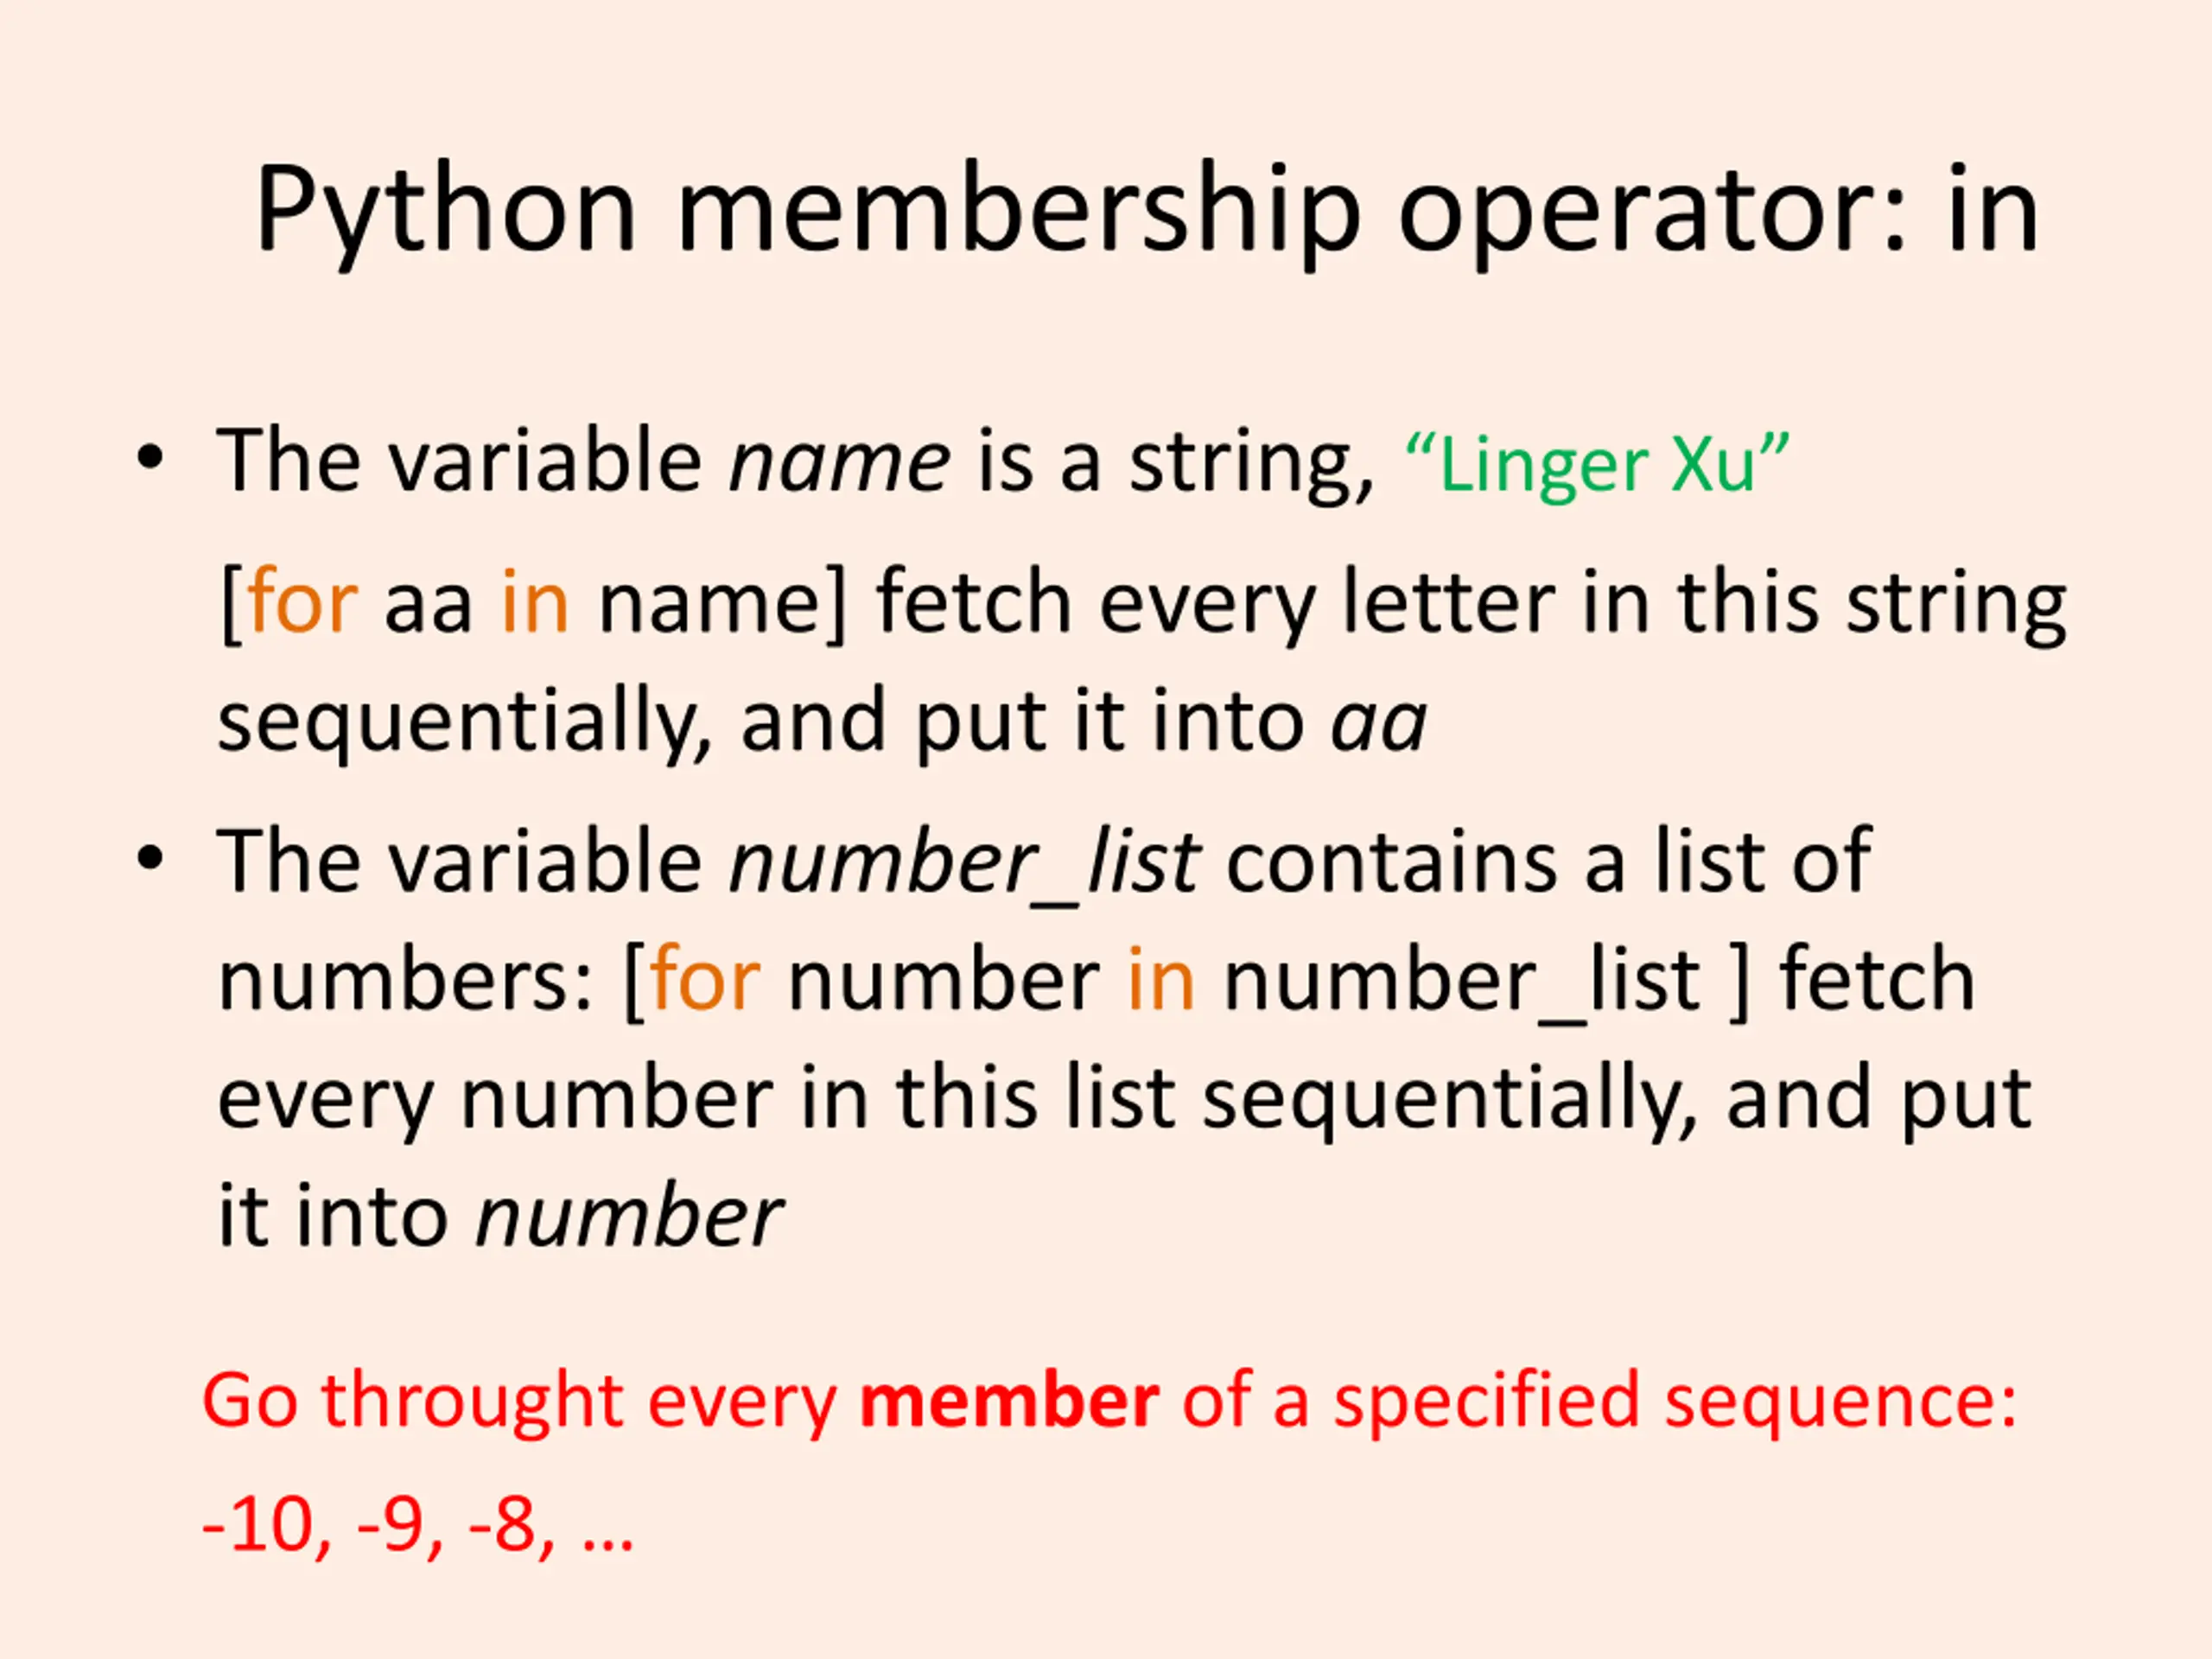
Task: Click the word "sequentially," in the first bullet
Action: click(465, 722)
